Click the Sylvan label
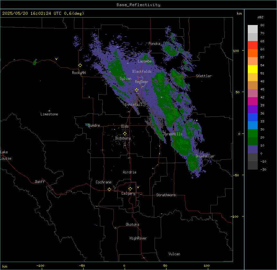The height and width of the screenshot is (270, 277). 125,79
